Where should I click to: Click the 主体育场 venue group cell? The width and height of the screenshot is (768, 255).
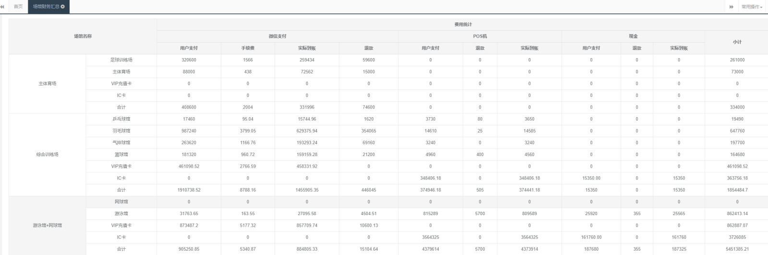click(x=48, y=84)
